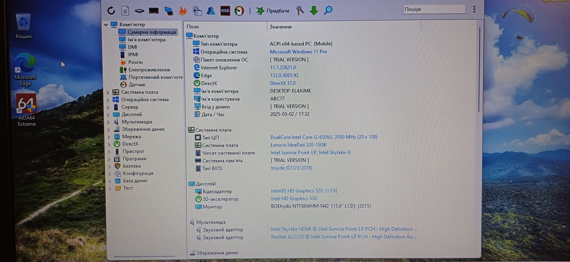Expand the Операційна система tree node

[x=108, y=100]
